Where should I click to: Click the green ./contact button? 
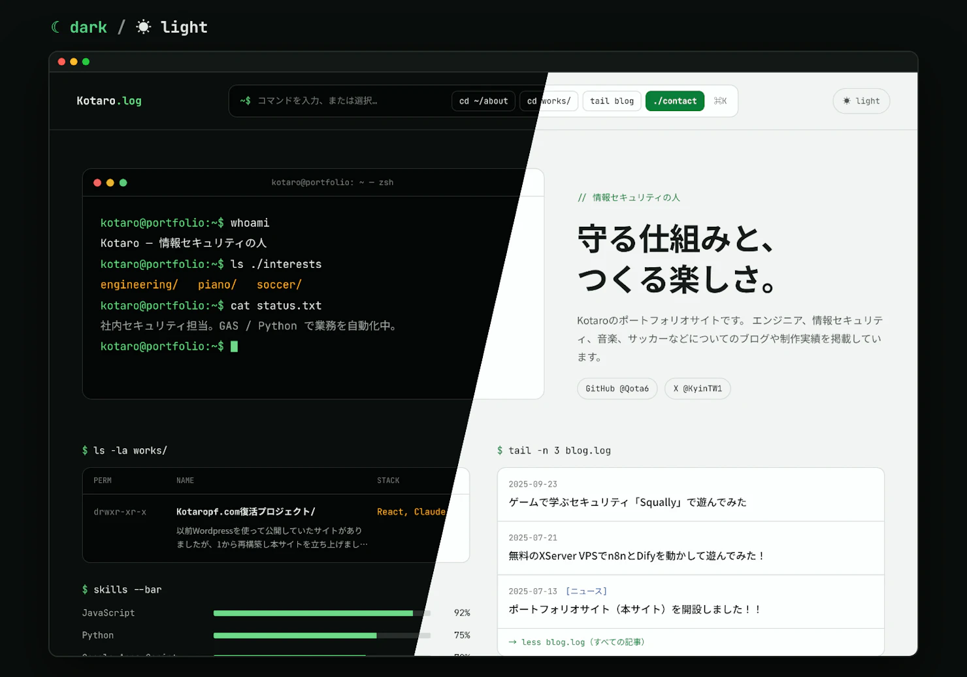675,101
